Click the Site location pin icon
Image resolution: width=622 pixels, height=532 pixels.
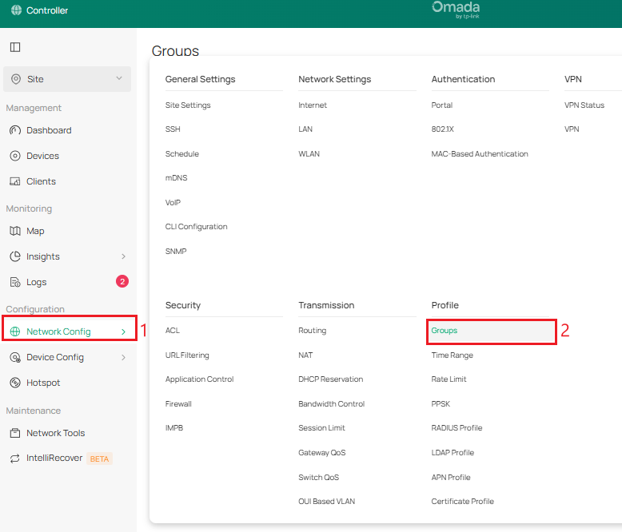click(16, 79)
